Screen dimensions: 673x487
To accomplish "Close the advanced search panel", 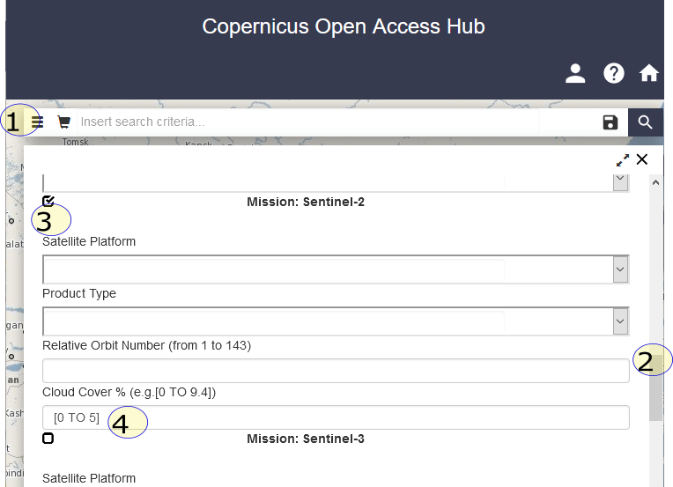I will click(x=642, y=159).
